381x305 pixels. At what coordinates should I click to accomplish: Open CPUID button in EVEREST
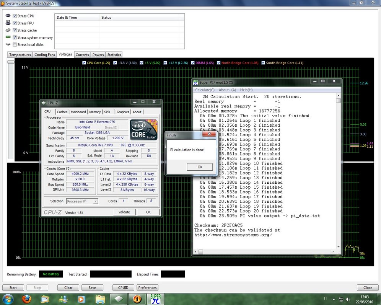tap(123, 287)
